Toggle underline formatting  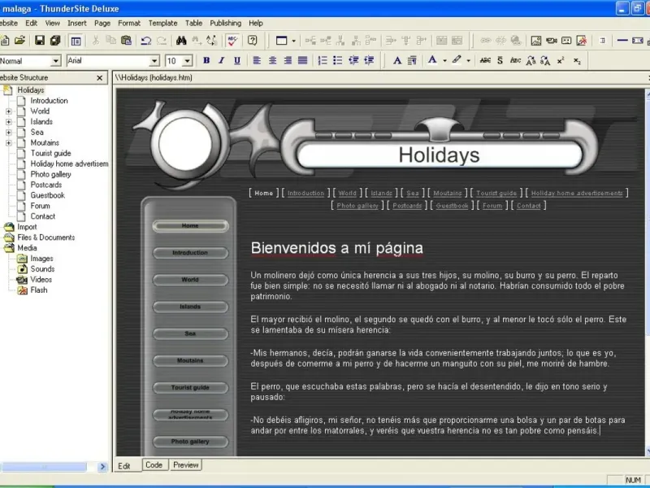point(237,60)
